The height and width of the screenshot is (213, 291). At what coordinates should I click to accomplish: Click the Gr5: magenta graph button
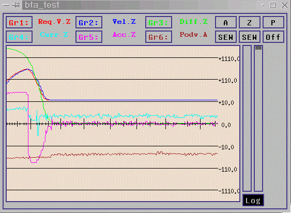click(89, 37)
